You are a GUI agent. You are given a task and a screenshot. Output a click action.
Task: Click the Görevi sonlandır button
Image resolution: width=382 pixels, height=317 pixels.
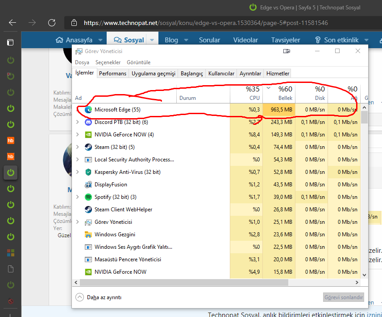(344, 297)
